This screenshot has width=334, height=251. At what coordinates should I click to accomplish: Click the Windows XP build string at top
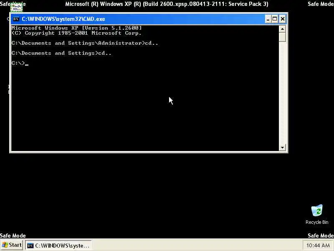pyautogui.click(x=167, y=4)
